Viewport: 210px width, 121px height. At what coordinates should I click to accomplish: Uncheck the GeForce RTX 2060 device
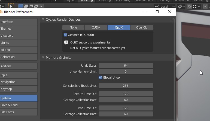pyautogui.click(x=65, y=35)
